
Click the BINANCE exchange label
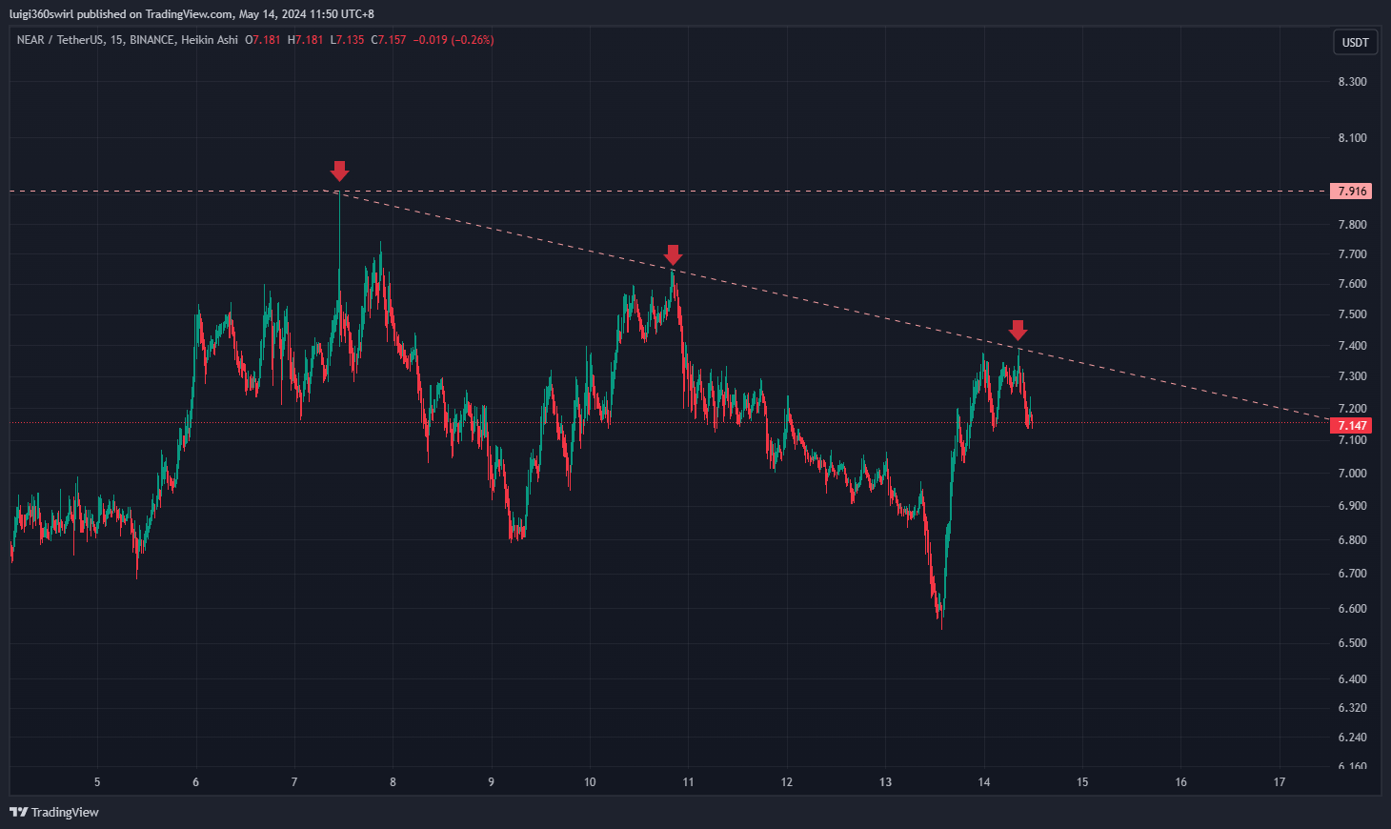pyautogui.click(x=151, y=40)
